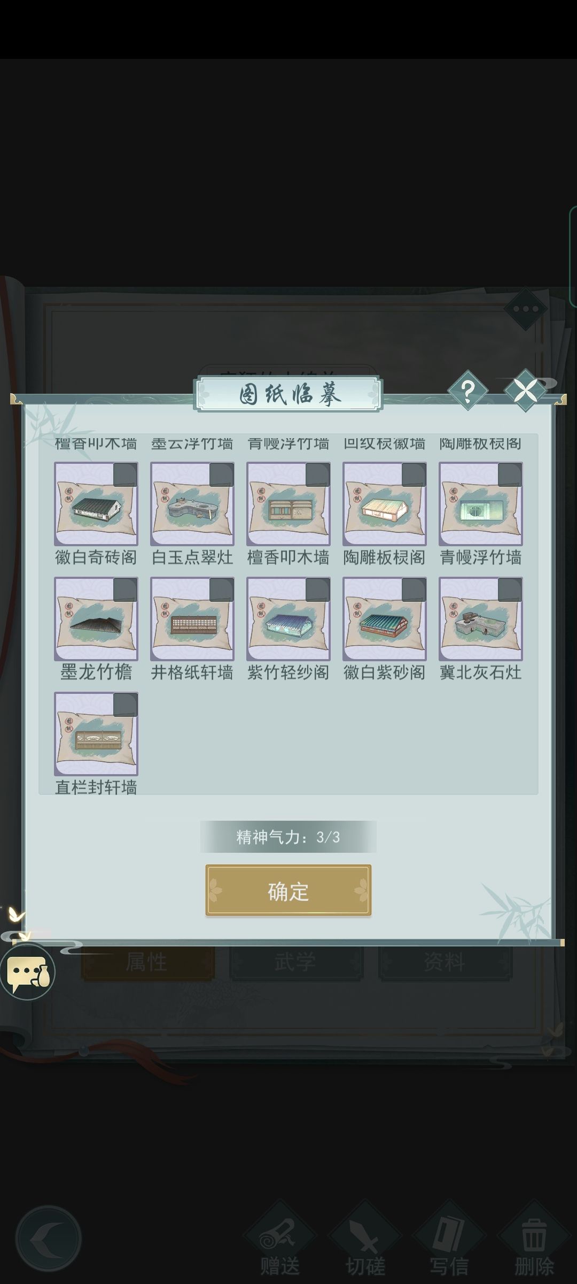Confirm with the 确定 button
Viewport: 577px width, 1284px height.
(x=288, y=891)
